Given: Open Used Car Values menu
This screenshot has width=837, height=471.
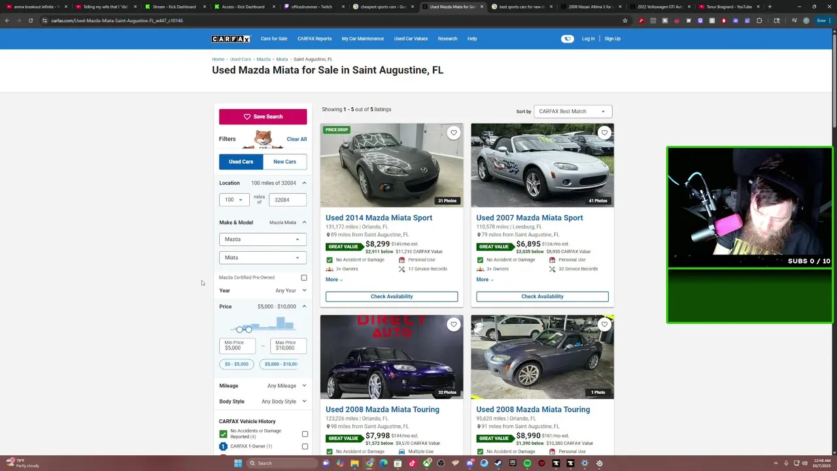Looking at the screenshot, I should [411, 39].
